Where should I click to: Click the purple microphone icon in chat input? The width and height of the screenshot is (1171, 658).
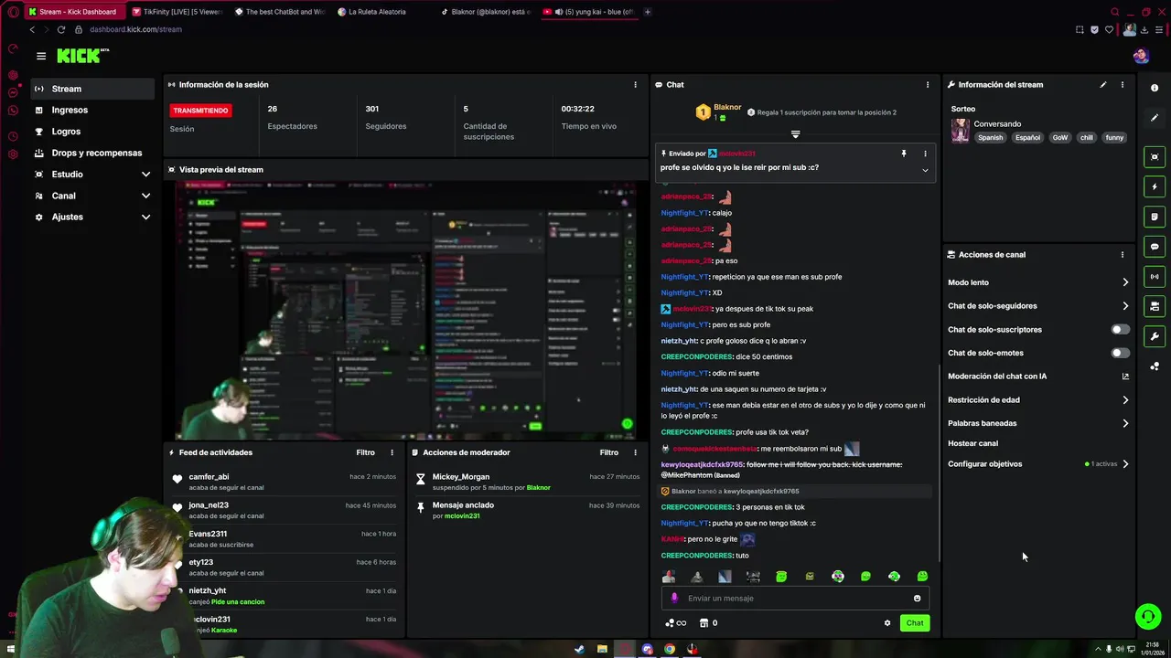(675, 599)
